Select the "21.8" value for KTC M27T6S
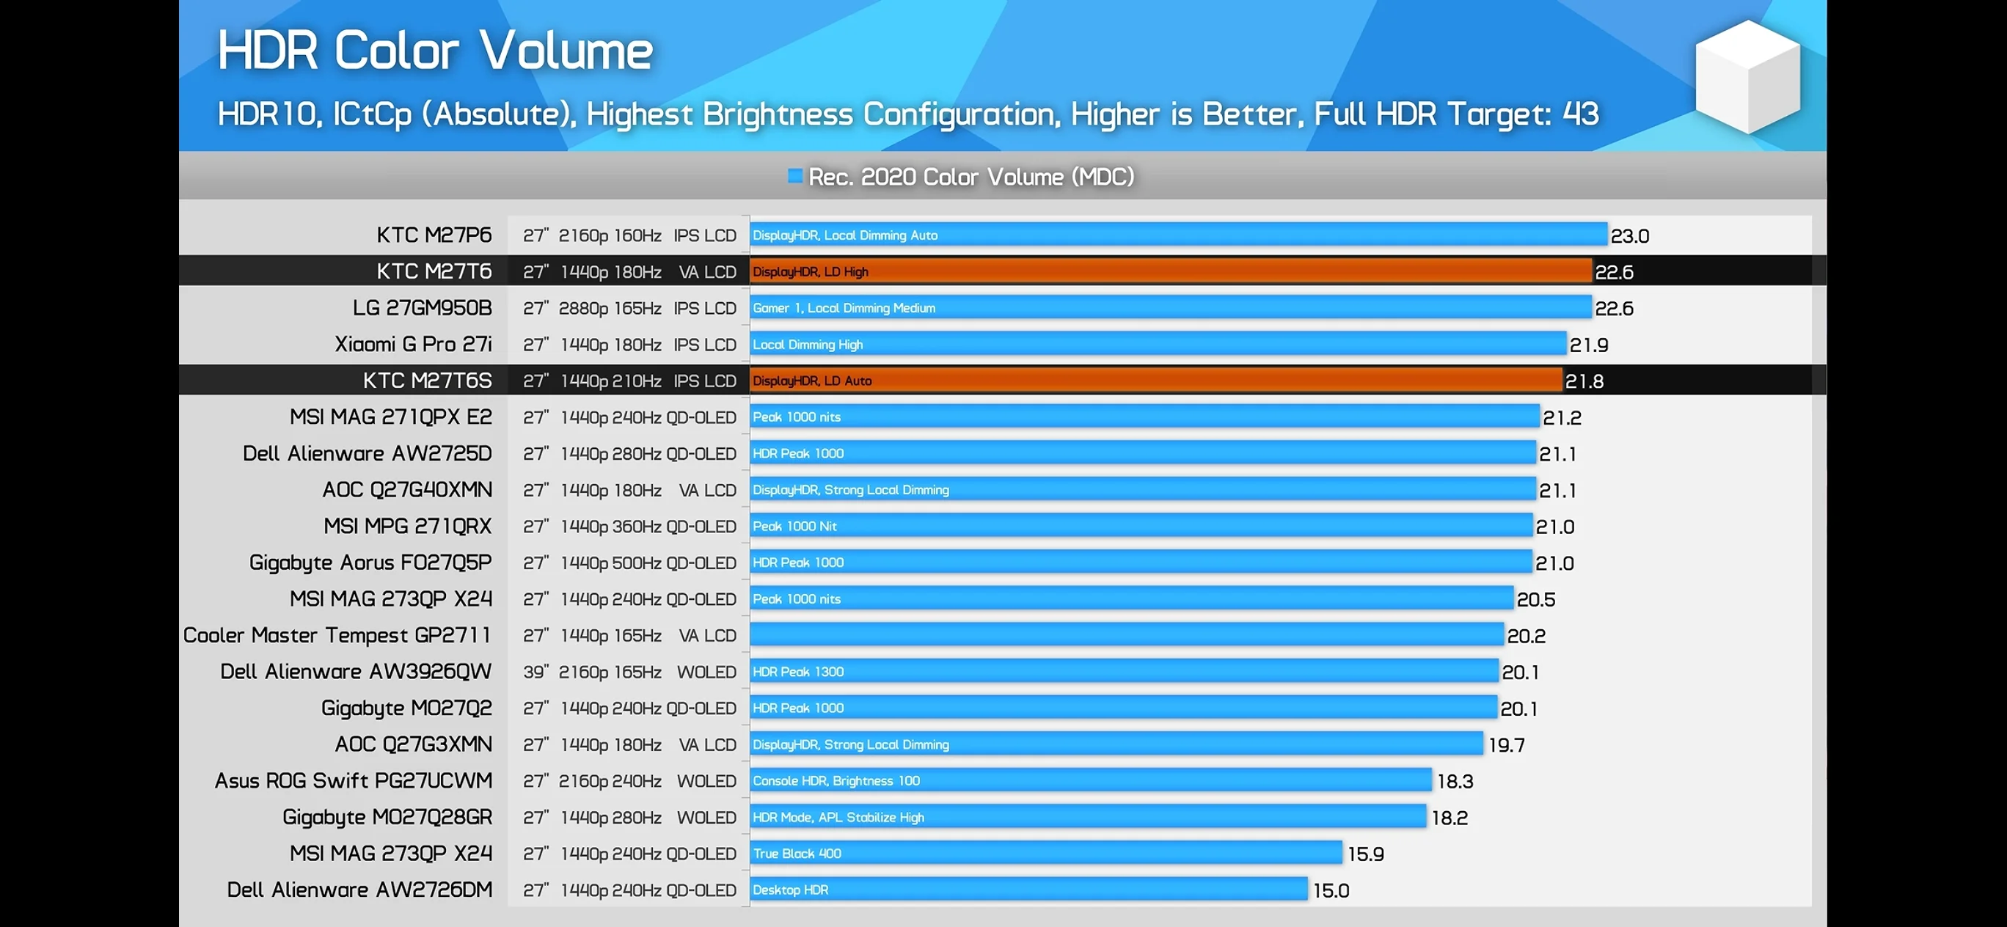 [1584, 381]
